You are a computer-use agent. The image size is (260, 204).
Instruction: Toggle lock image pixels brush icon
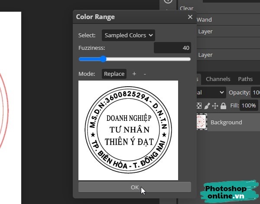[x=207, y=106]
